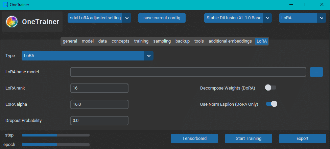Expand Stable Diffusion XL 1.0 Base arrow
The width and height of the screenshot is (330, 149).
267,18
